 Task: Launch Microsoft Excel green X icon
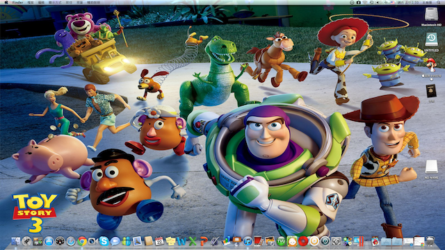tap(193, 241)
